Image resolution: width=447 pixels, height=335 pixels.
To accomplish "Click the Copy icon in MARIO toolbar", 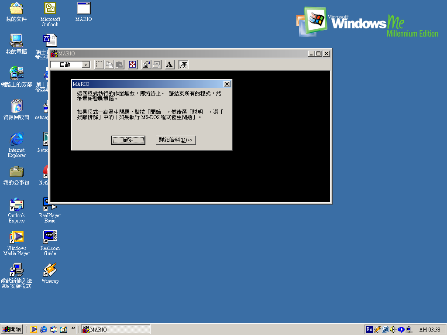I will point(109,65).
